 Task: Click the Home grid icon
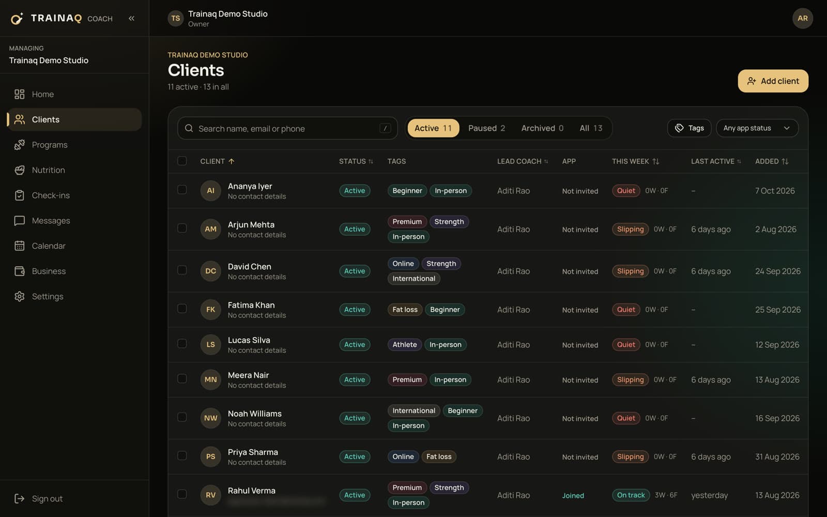[x=20, y=94]
